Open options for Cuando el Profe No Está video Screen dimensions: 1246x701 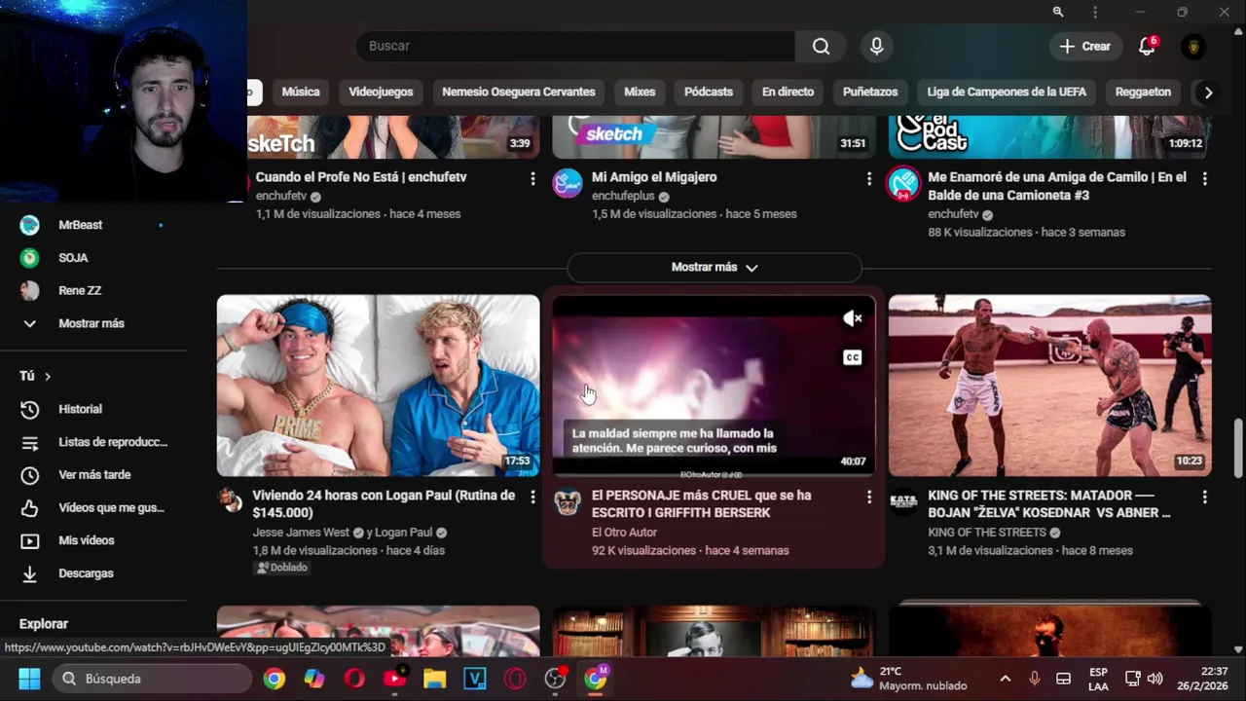coord(532,178)
